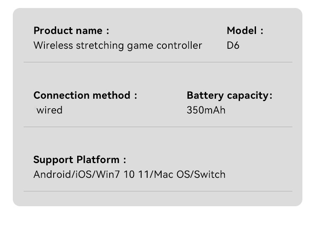The image size is (316, 227).
Task: Click the 'Support Platform :' label
Action: pyautogui.click(x=80, y=160)
